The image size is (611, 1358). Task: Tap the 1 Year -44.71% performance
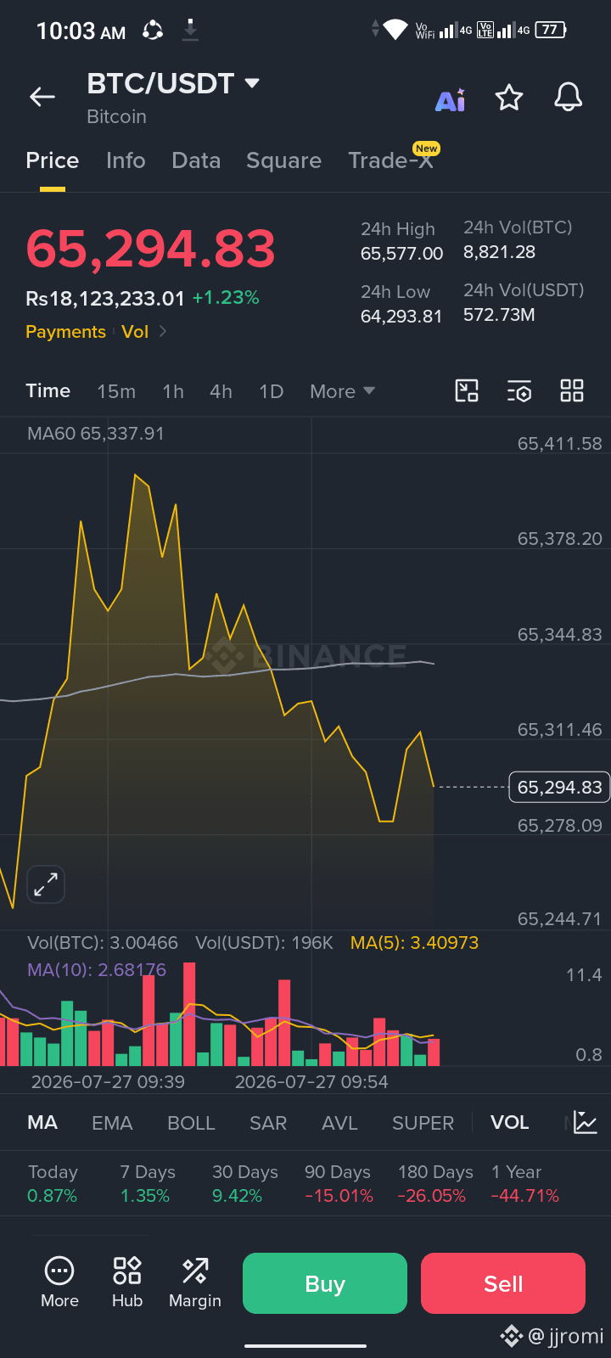(x=524, y=1184)
